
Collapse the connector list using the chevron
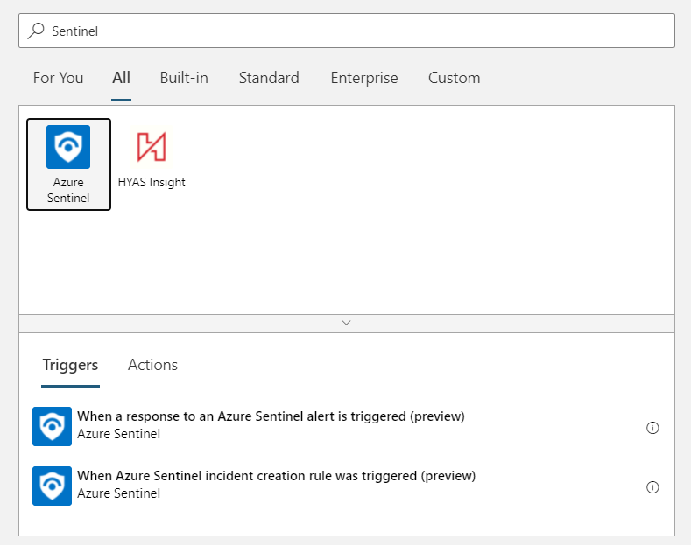click(346, 323)
